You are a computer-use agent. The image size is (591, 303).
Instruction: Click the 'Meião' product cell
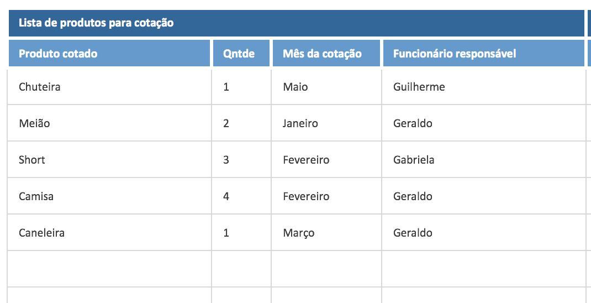pos(109,123)
